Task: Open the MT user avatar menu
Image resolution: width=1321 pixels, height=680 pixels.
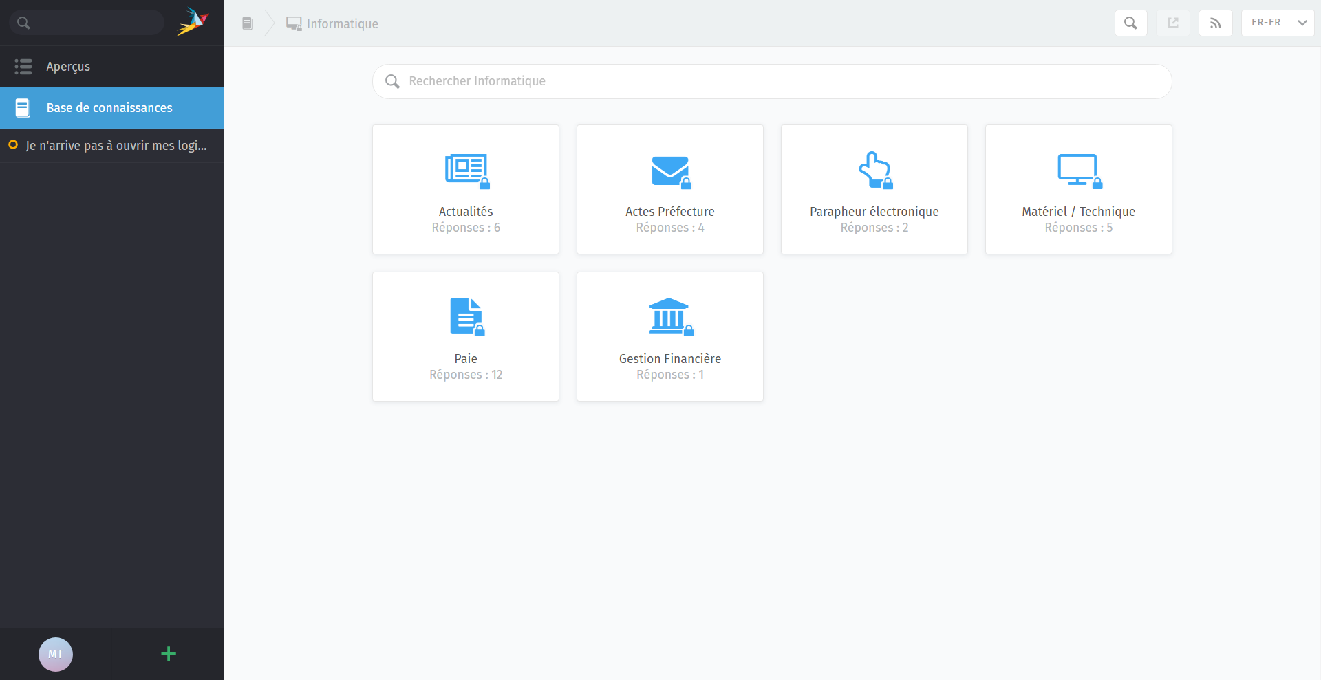Action: coord(56,654)
